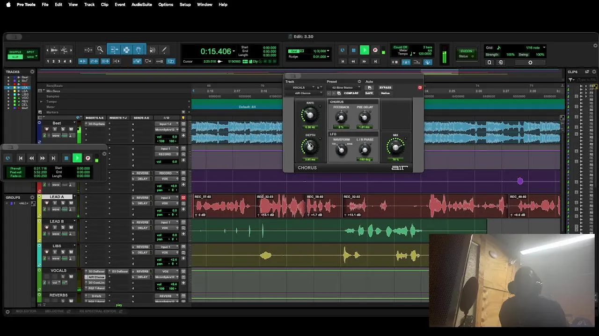This screenshot has width=599, height=336.
Task: Open the Clip menu
Action: (x=104, y=5)
